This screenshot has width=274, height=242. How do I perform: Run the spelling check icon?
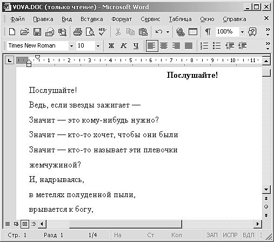point(102,32)
